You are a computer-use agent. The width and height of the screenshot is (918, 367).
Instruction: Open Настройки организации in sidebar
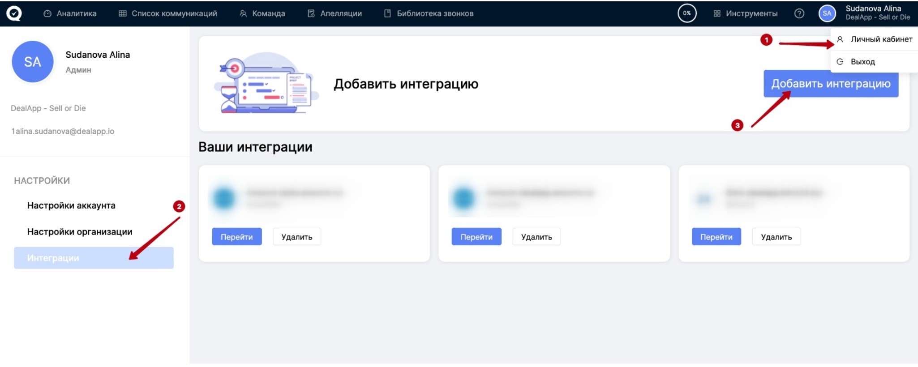[80, 232]
